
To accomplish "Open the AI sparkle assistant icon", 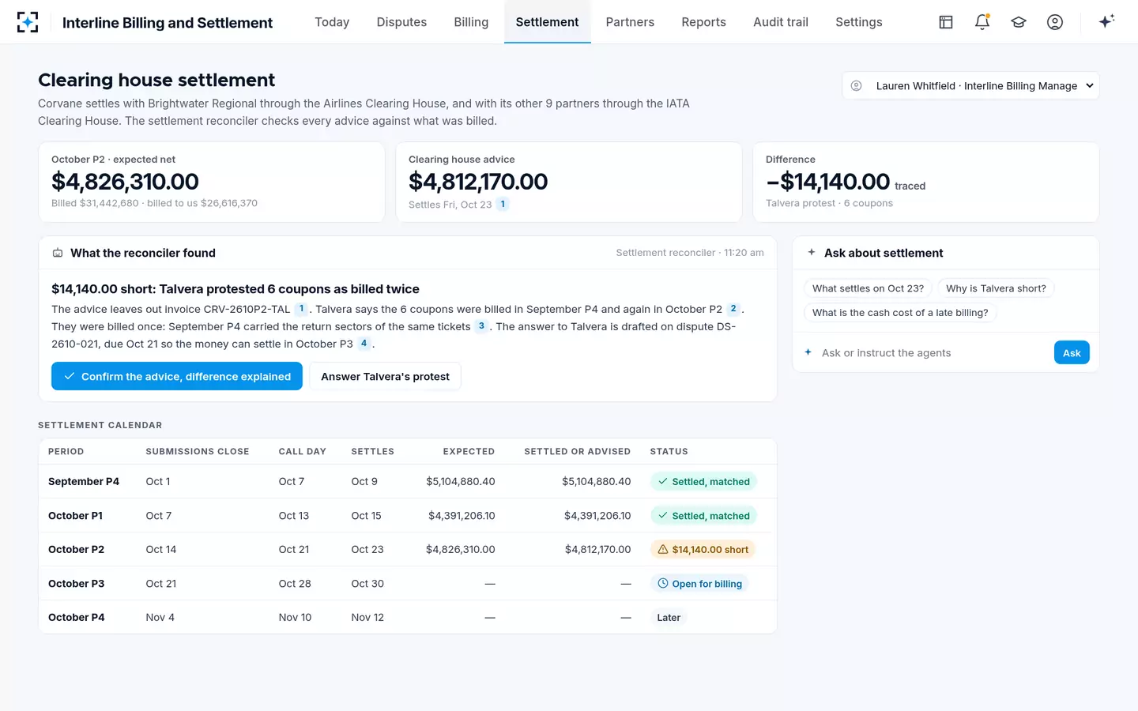I will (x=1106, y=21).
